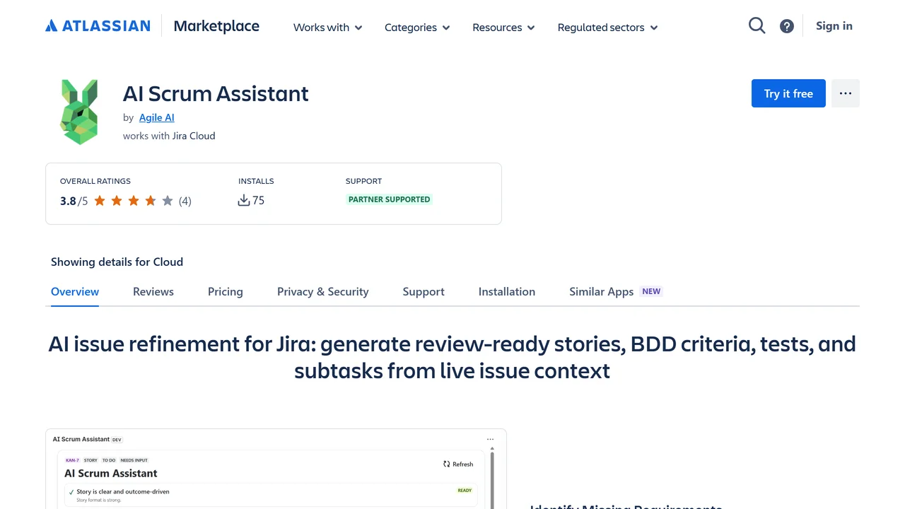Screen dimensions: 905x509
Task: Click the green checkmark beside the clear story line
Action: (x=71, y=492)
